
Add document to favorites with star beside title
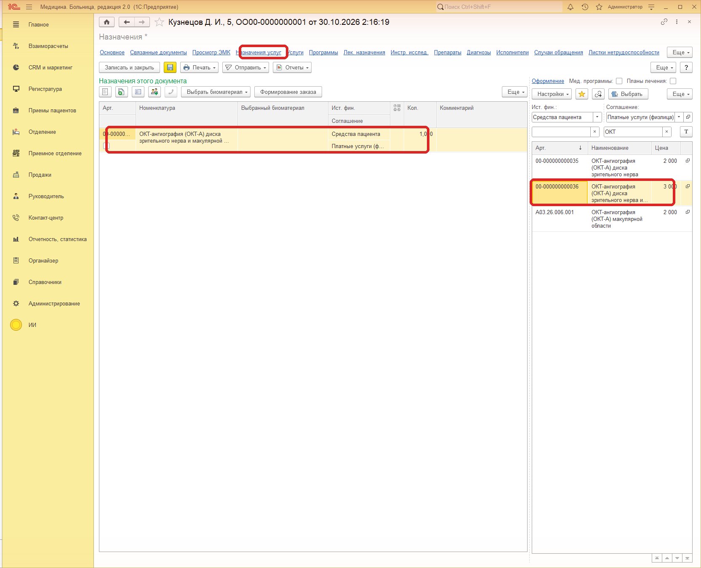(x=159, y=22)
